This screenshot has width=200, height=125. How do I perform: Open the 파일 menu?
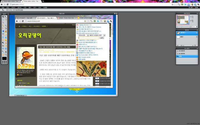pyautogui.click(x=3, y=7)
